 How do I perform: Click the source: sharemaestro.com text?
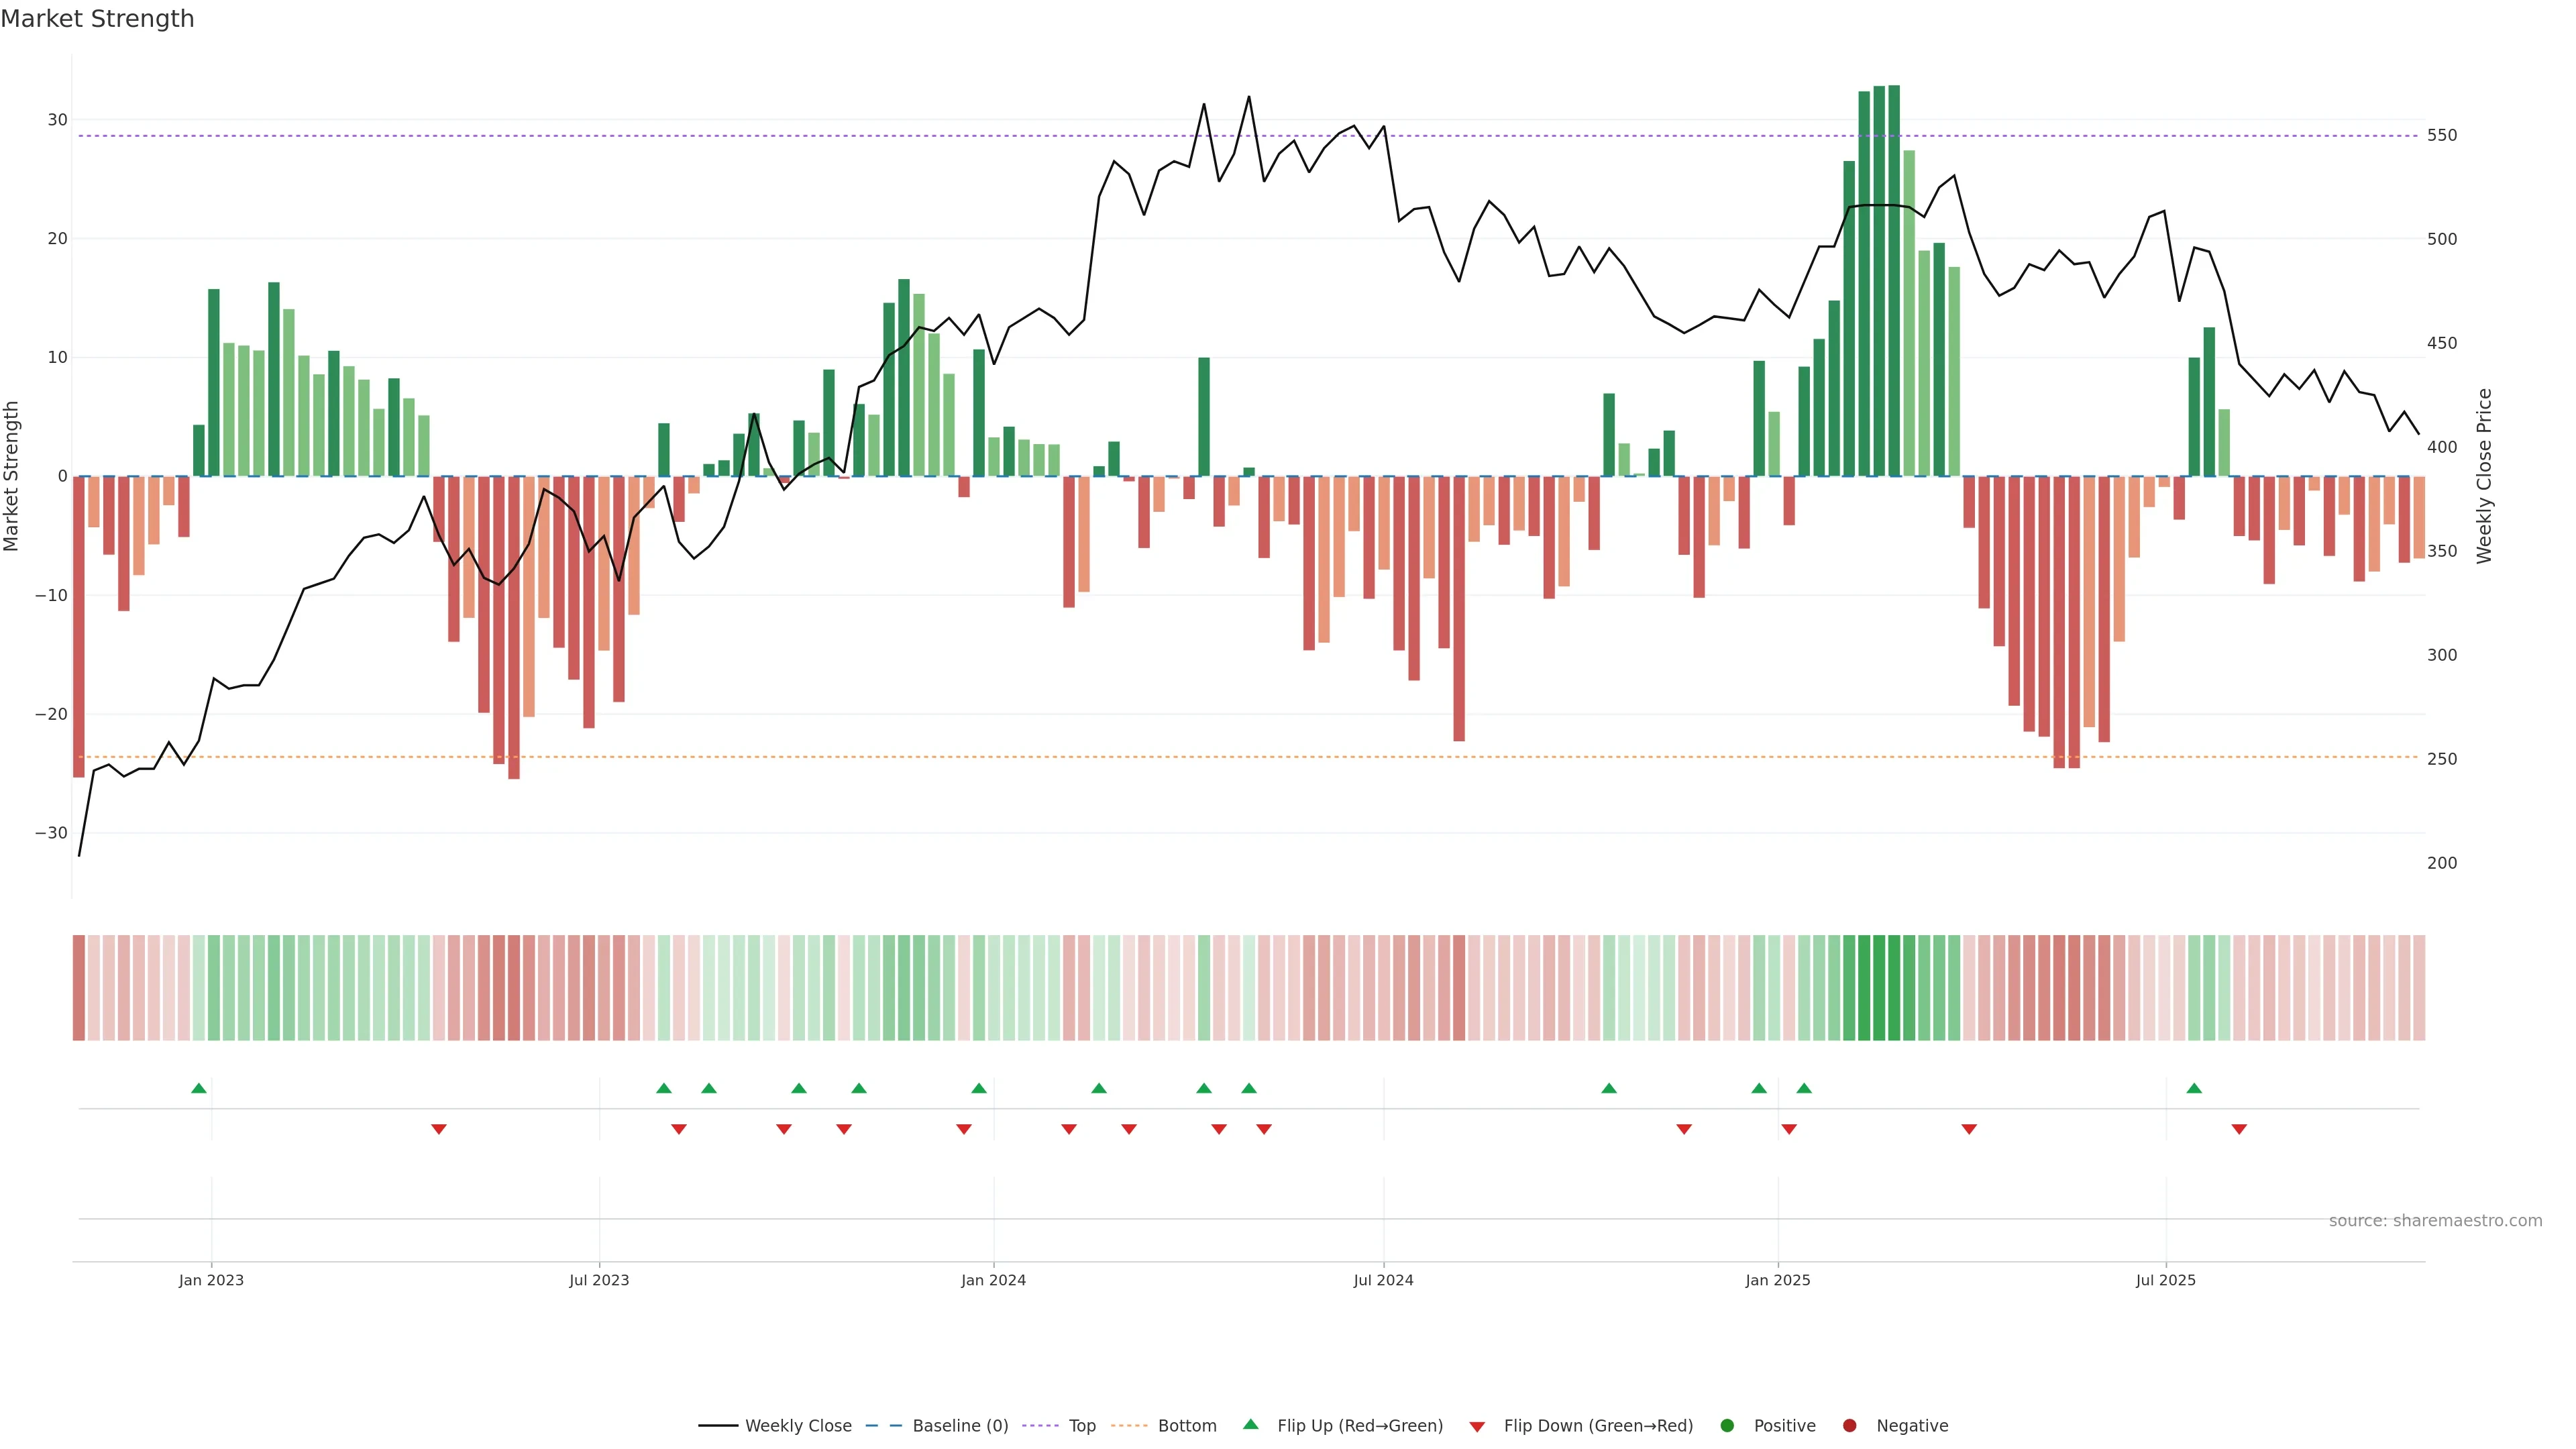(x=2435, y=1220)
